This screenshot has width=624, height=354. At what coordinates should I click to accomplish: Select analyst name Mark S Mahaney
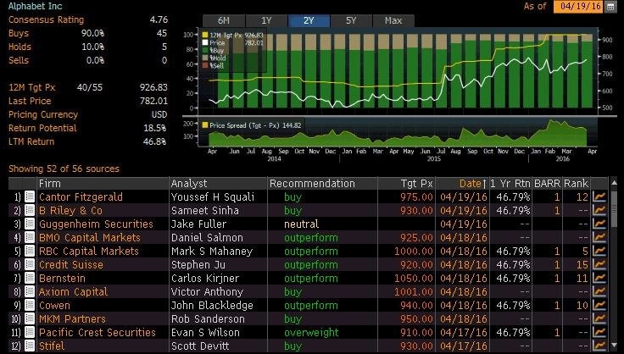pyautogui.click(x=212, y=251)
